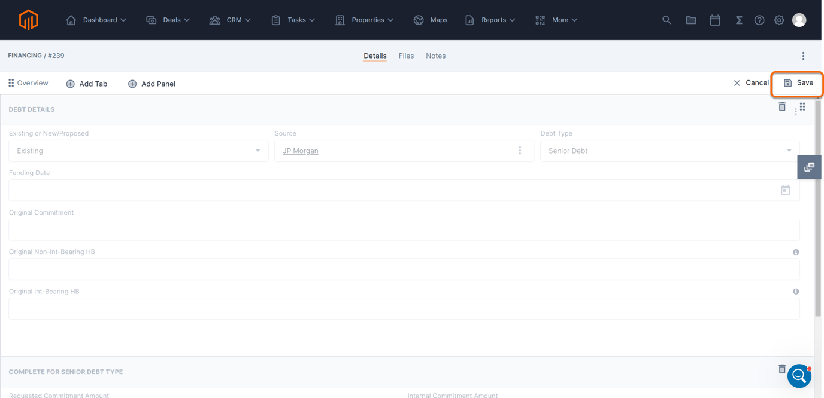Delete the Debt Details panel
The width and height of the screenshot is (824, 398).
[782, 106]
